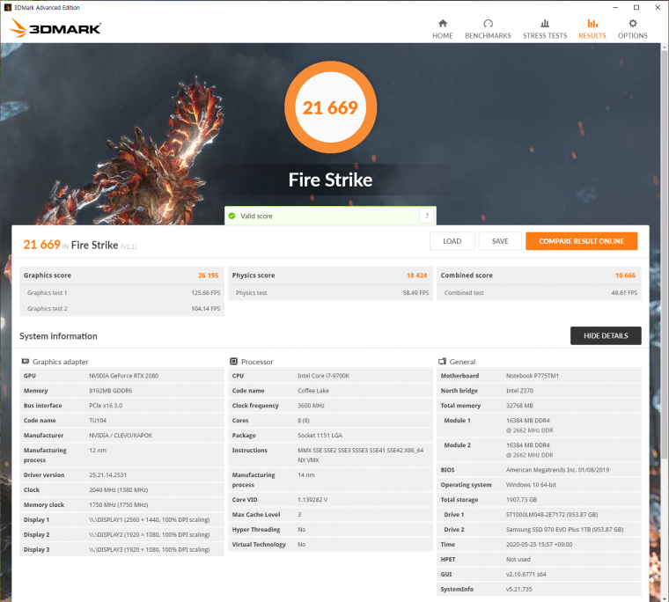Click the LOAD button

[452, 241]
